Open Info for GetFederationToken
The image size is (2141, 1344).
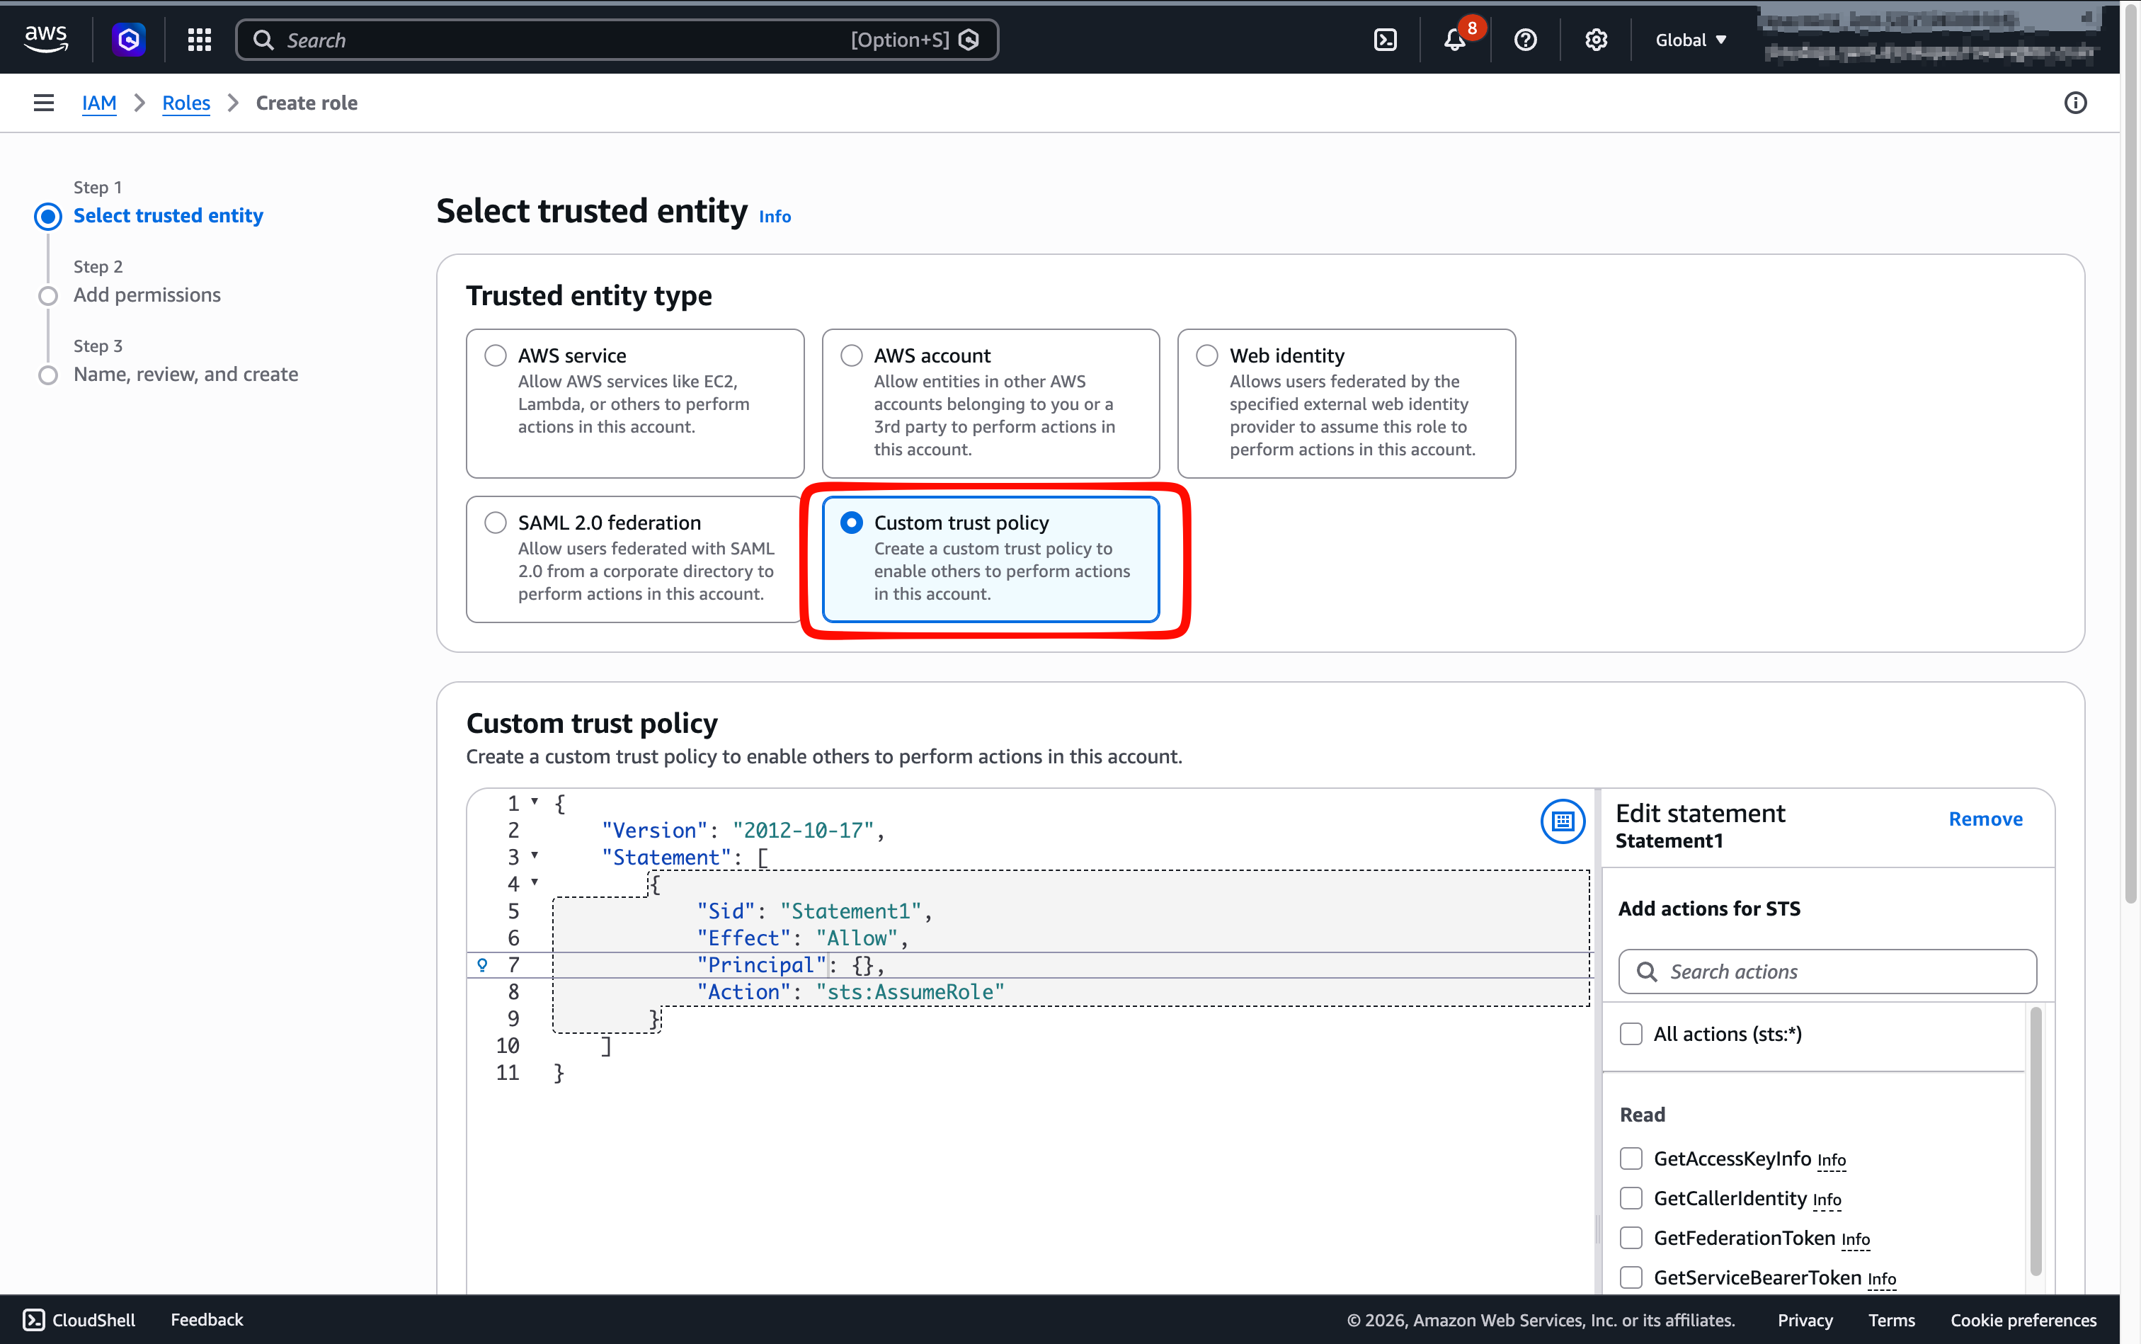(x=1855, y=1240)
